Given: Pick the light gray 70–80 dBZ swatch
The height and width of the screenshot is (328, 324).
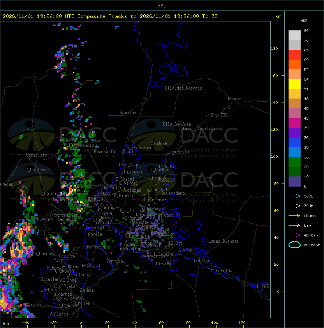Looking at the screenshot, I should pos(294,35).
